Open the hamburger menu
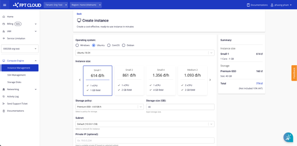This screenshot has height=146, width=297. click(x=5, y=5)
